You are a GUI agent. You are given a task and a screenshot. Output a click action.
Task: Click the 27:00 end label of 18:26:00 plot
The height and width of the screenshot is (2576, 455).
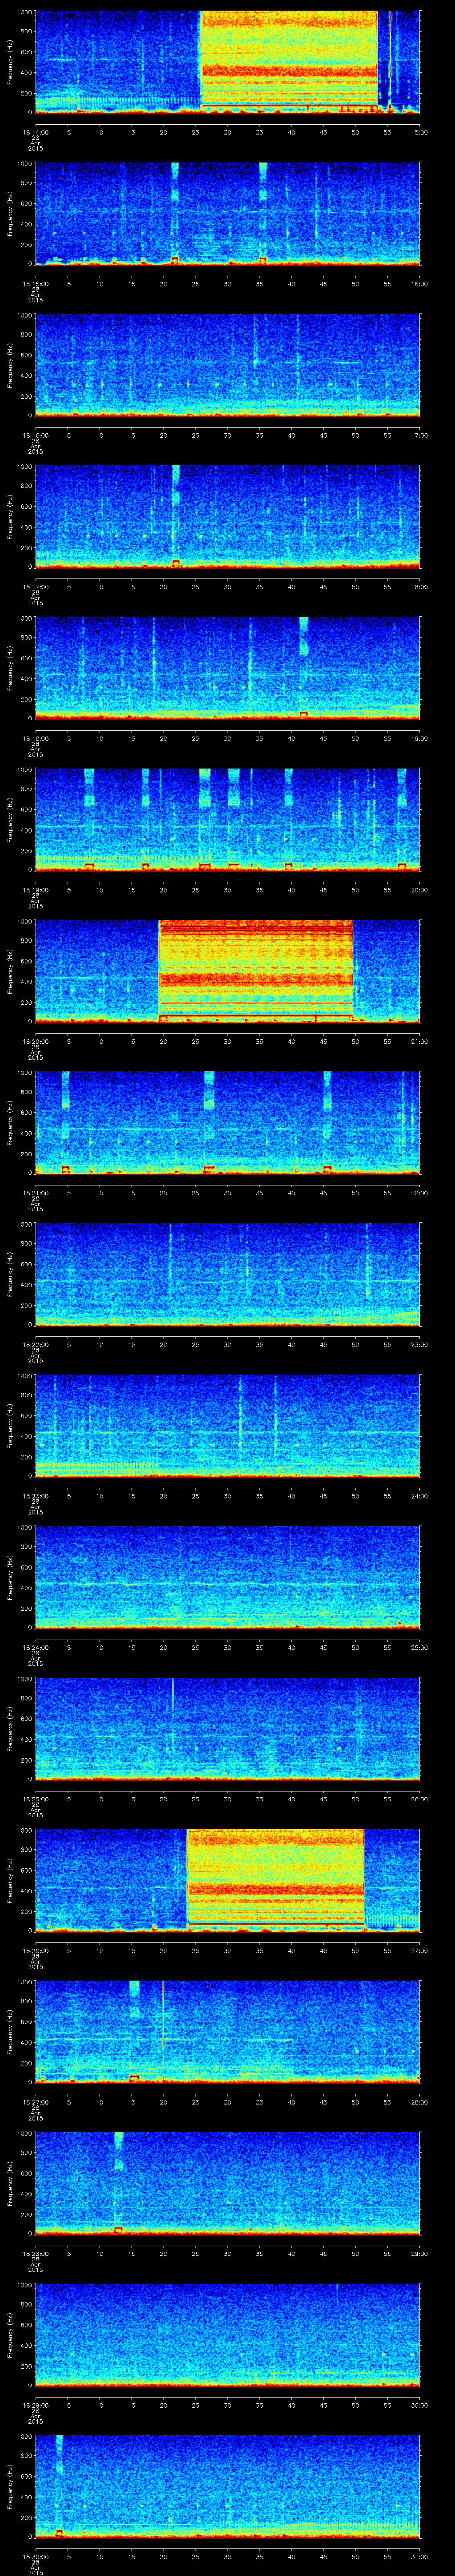point(419,1950)
